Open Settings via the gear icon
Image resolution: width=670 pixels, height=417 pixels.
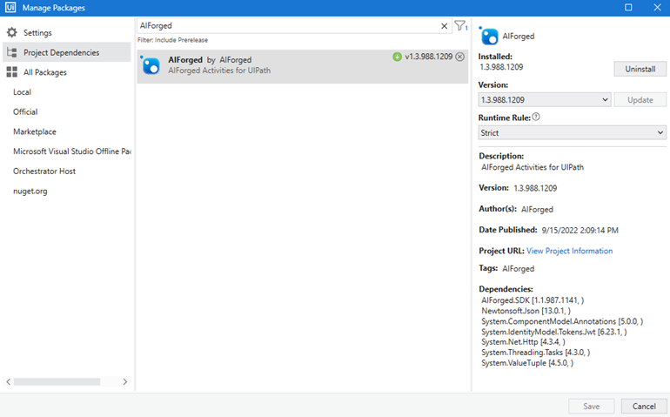tap(12, 32)
